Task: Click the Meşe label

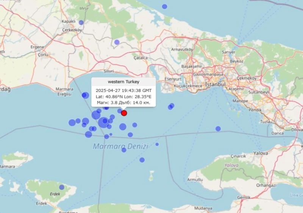Action: (84, 8)
